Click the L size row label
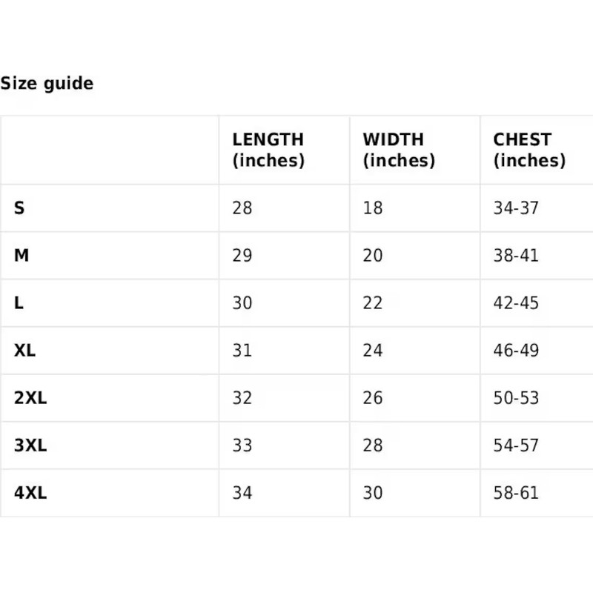This screenshot has height=593, width=593. [x=19, y=303]
